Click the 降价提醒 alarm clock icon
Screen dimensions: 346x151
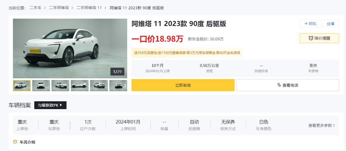click(x=311, y=38)
